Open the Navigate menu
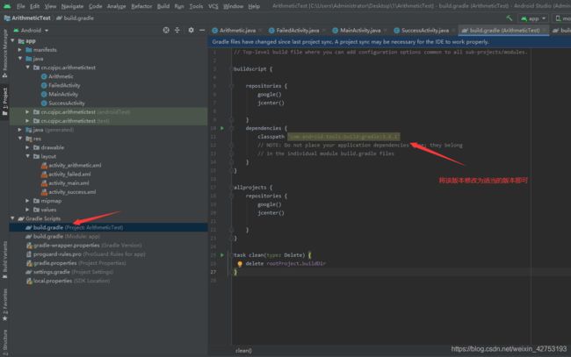Image resolution: width=571 pixels, height=357 pixels. pyautogui.click(x=72, y=6)
